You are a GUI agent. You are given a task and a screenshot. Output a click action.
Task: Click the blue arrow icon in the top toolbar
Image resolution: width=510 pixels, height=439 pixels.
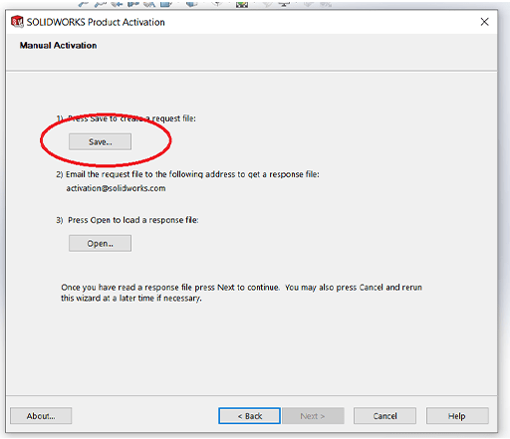[x=117, y=4]
